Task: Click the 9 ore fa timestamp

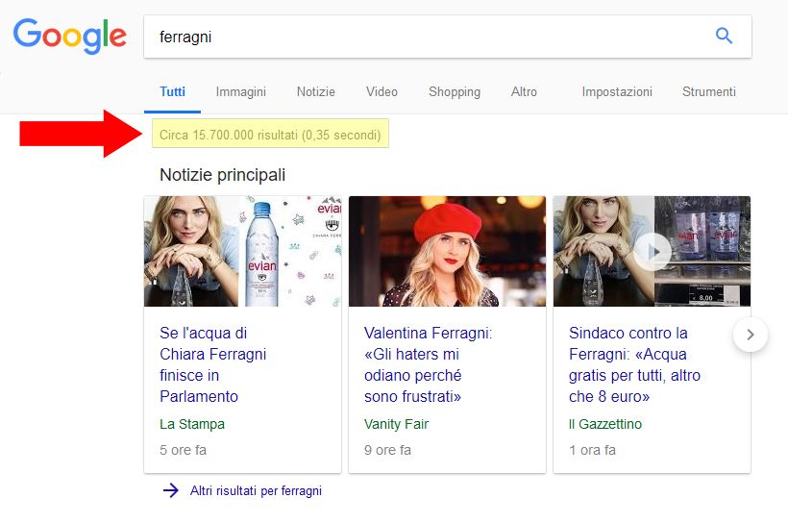Action: click(387, 450)
